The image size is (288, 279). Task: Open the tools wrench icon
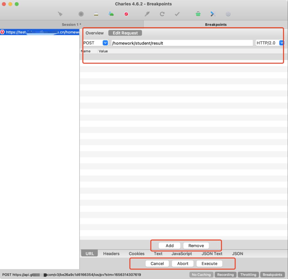pyautogui.click(x=213, y=14)
